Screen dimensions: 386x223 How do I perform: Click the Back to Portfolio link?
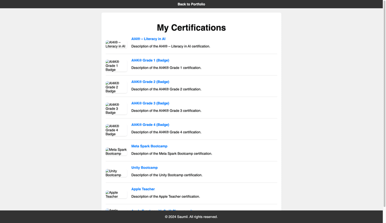pyautogui.click(x=191, y=4)
